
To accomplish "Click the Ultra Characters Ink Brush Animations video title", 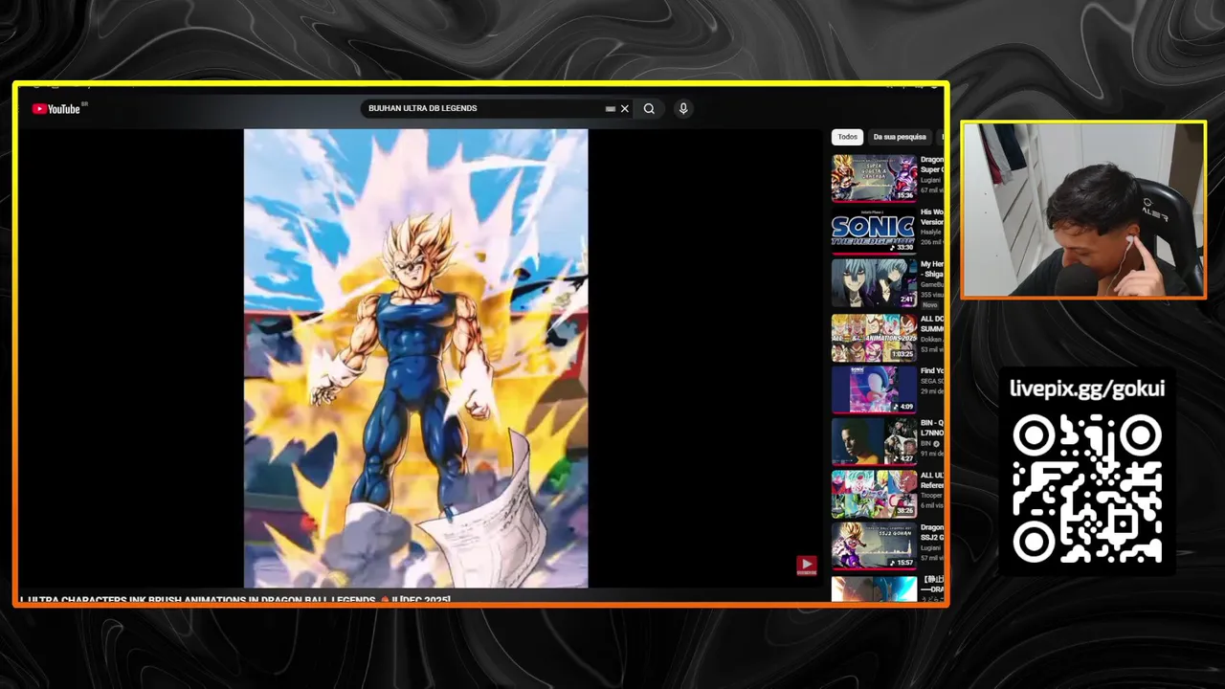I will point(235,600).
